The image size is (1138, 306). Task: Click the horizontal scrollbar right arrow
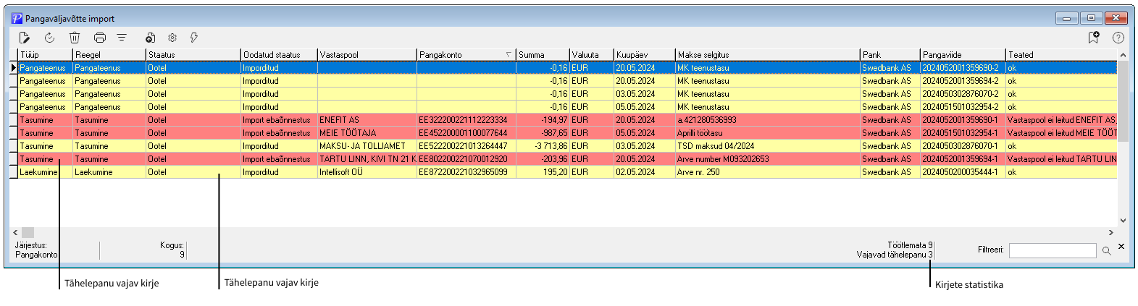(1111, 232)
